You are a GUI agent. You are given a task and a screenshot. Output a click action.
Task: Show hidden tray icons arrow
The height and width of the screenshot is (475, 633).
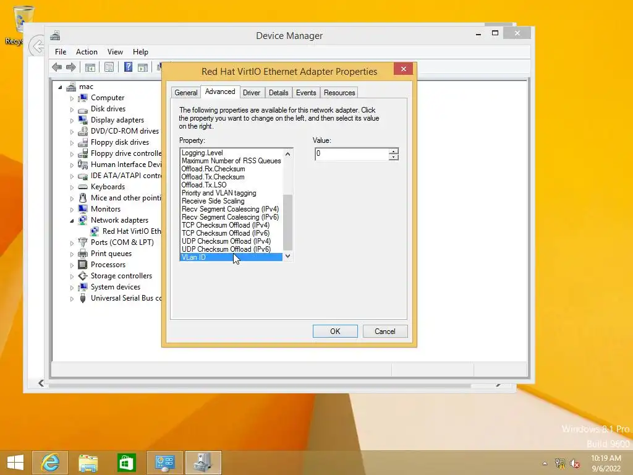[x=545, y=463]
